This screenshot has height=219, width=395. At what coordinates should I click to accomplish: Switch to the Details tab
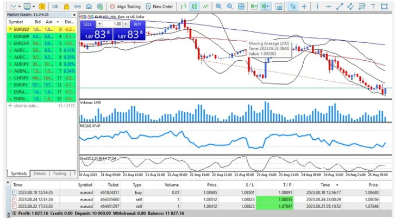click(x=39, y=173)
